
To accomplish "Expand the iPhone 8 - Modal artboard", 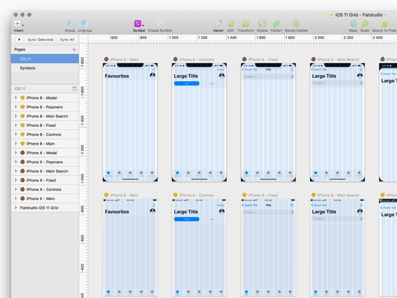I will pyautogui.click(x=16, y=98).
